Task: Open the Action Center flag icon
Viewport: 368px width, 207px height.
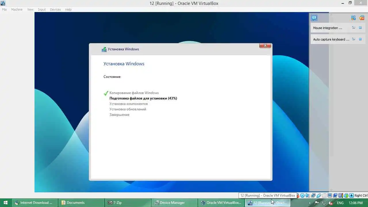Action: pos(317,203)
